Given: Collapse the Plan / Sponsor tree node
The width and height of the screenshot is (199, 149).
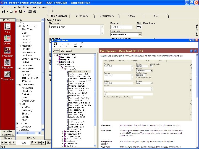Looking at the screenshot, I should tap(19, 26).
